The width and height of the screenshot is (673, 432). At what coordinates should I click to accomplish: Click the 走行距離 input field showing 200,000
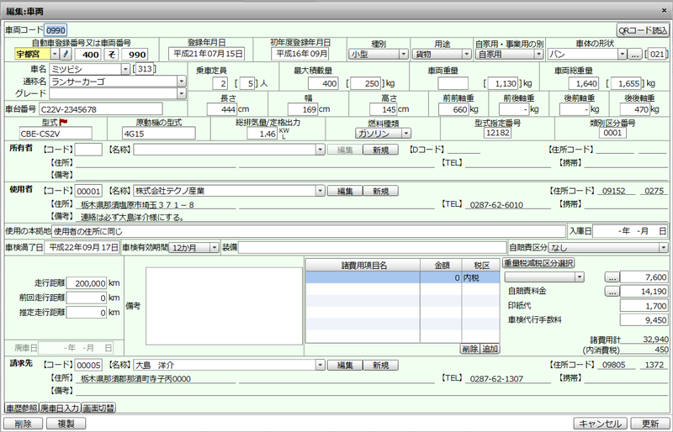coord(86,284)
